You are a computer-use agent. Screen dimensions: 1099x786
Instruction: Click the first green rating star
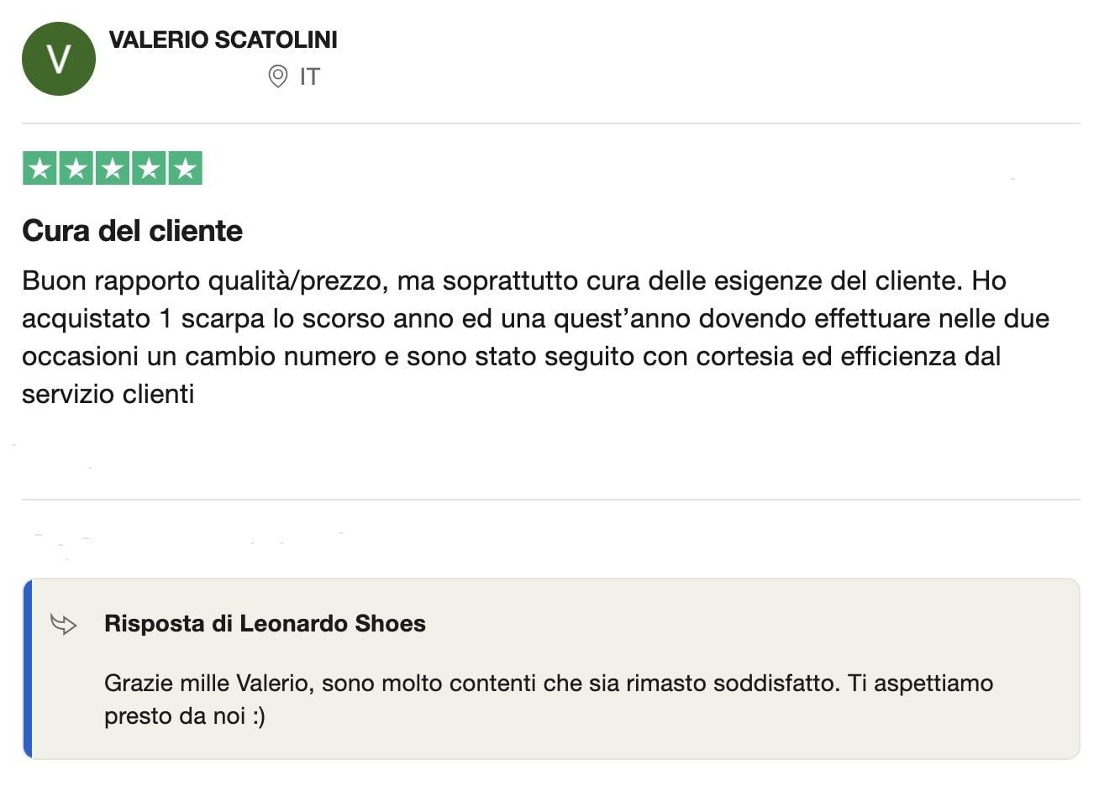pyautogui.click(x=39, y=168)
